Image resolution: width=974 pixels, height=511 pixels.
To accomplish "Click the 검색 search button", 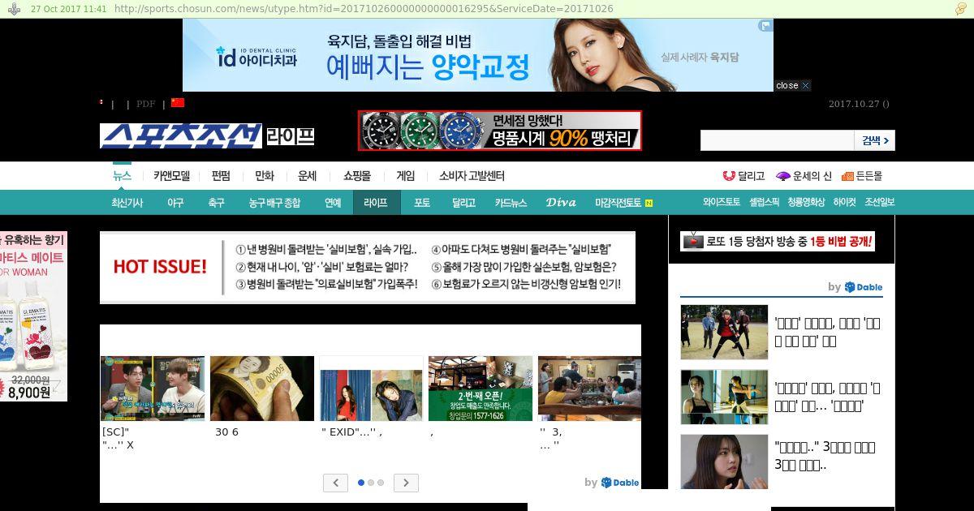I will [875, 140].
